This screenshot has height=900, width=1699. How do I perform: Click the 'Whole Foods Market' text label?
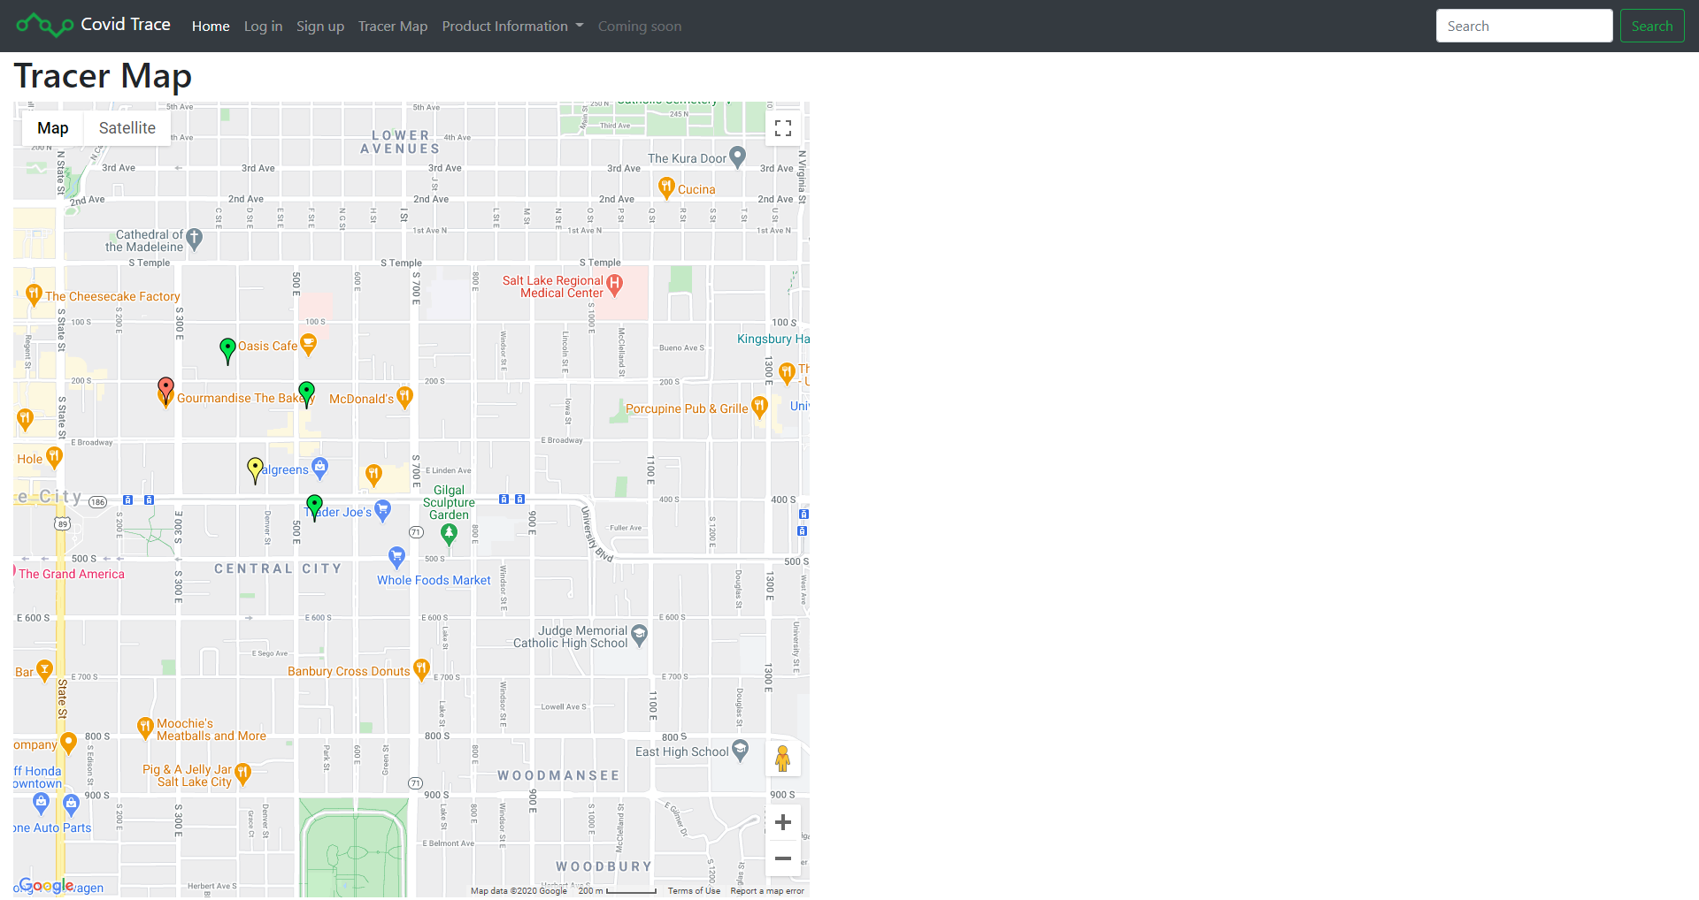(434, 581)
